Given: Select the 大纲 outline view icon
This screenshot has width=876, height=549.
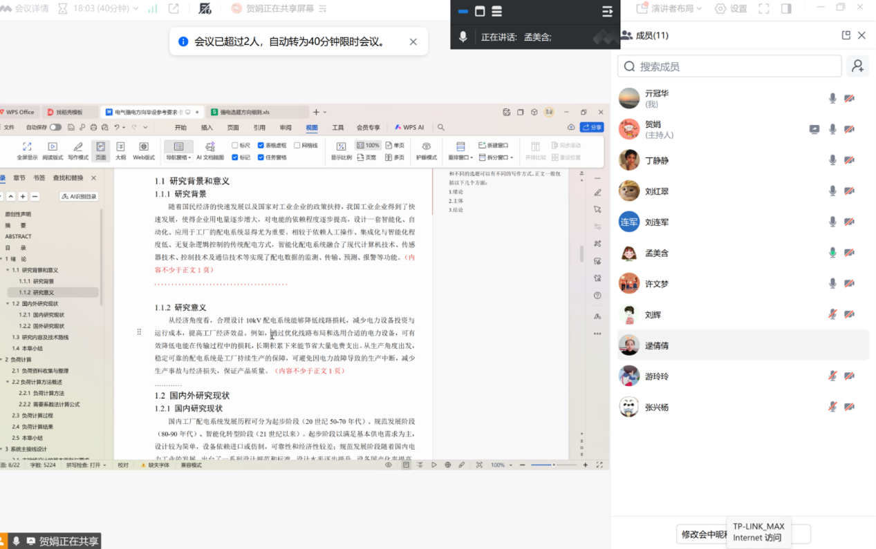Looking at the screenshot, I should 120,147.
